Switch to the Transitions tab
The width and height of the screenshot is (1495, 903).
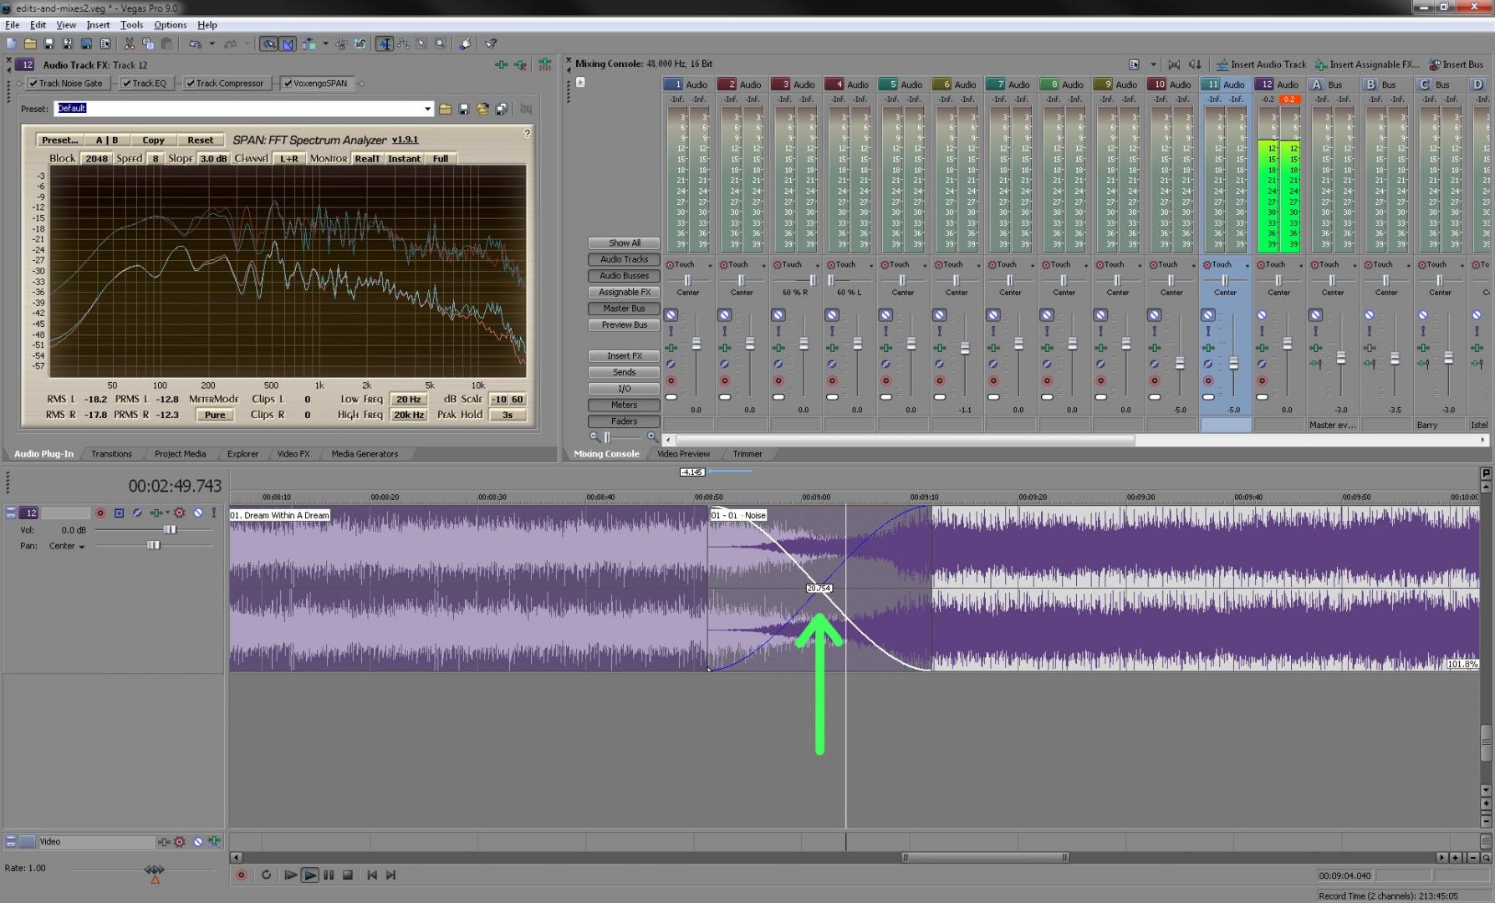(111, 454)
